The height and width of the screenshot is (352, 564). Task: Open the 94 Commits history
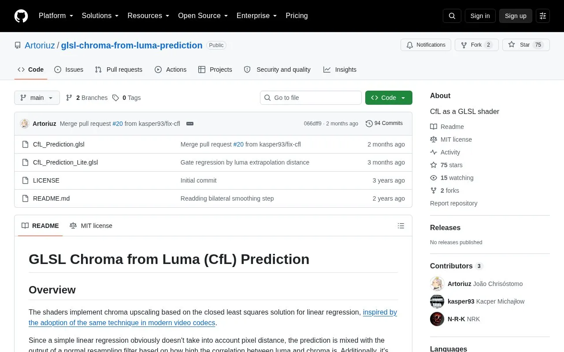(384, 124)
